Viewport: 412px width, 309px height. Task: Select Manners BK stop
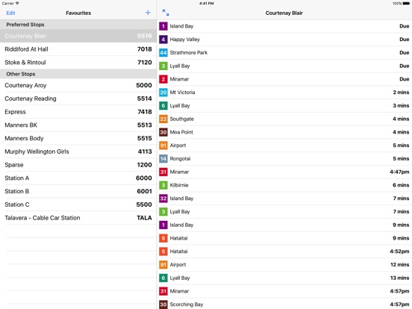click(x=78, y=125)
